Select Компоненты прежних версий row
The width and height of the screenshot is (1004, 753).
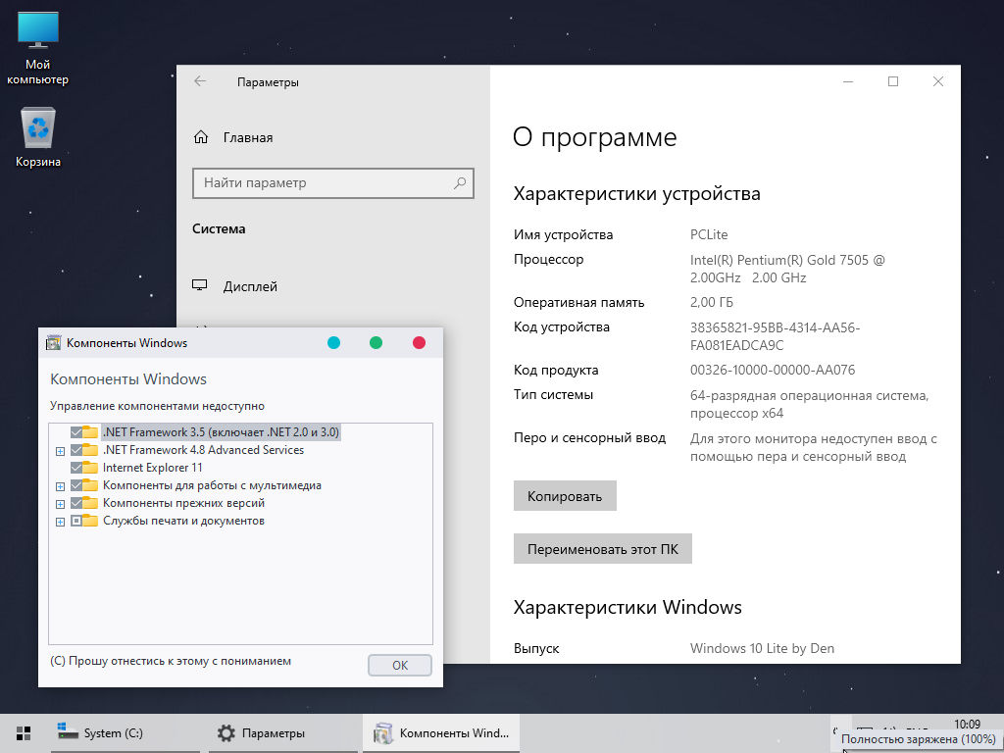(183, 503)
